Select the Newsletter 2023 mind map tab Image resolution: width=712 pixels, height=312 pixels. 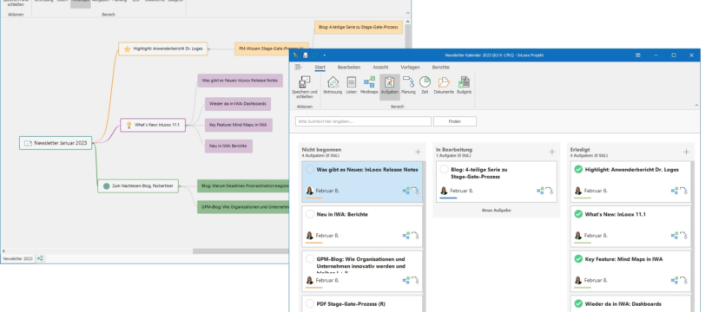(18, 258)
